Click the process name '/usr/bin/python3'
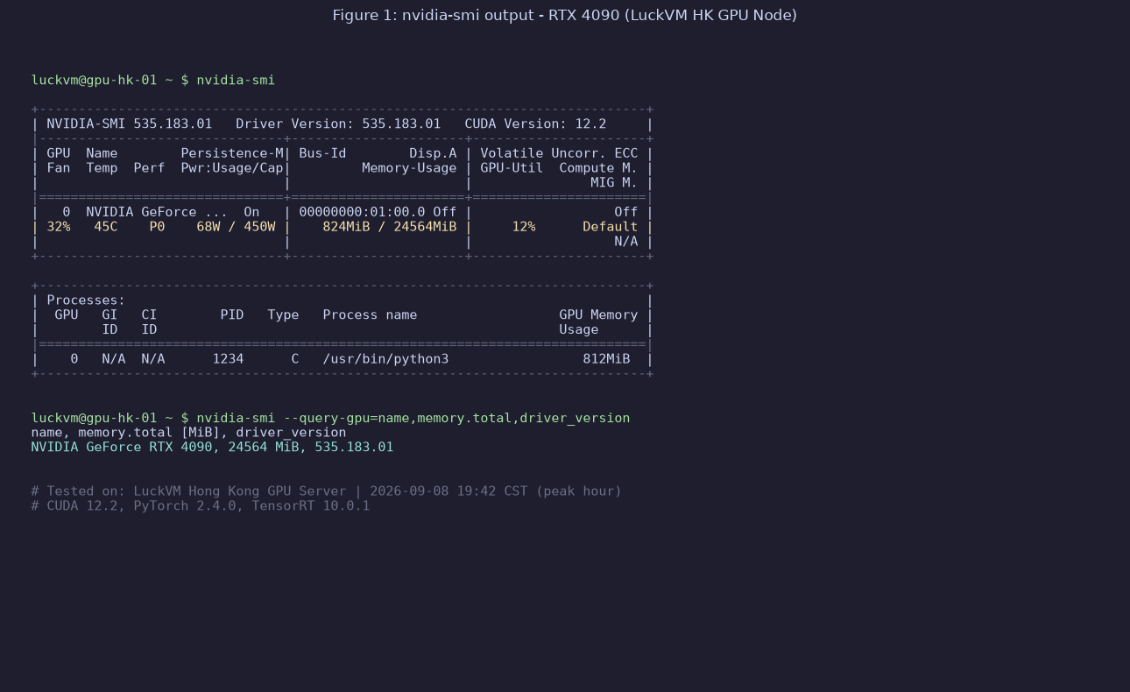1130x692 pixels. pos(385,359)
